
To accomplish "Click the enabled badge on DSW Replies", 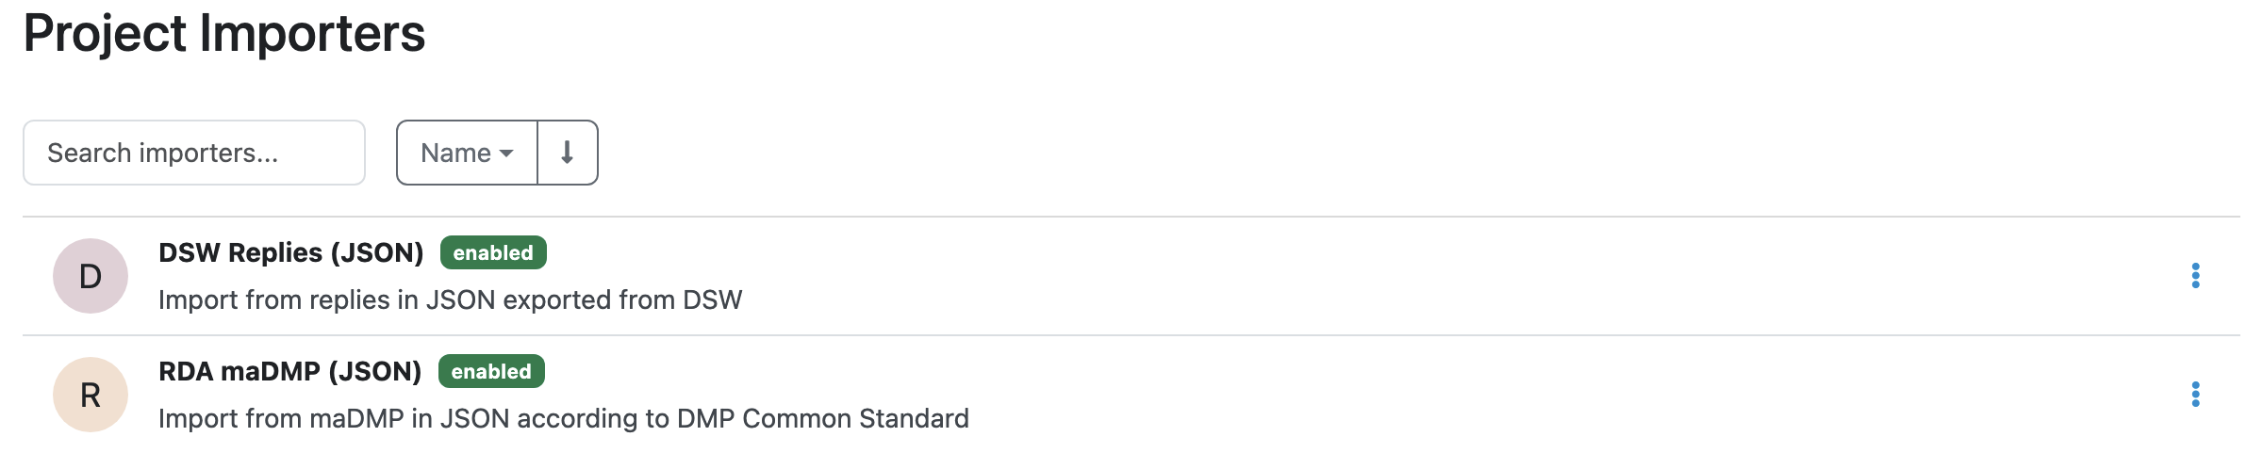I will (493, 252).
